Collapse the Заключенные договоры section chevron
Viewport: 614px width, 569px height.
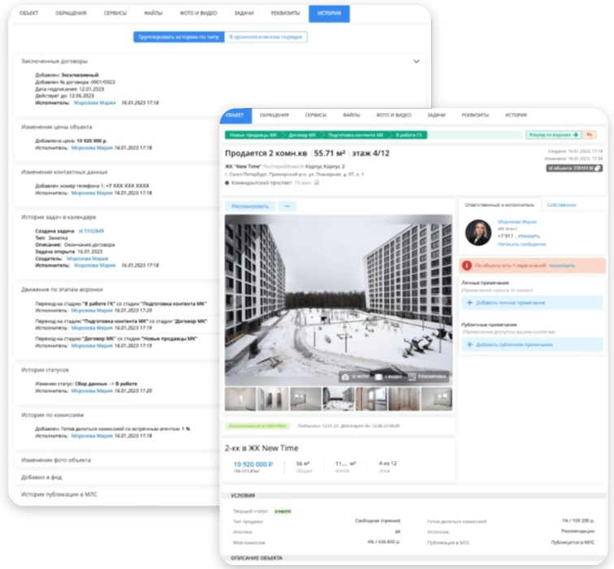coord(417,62)
